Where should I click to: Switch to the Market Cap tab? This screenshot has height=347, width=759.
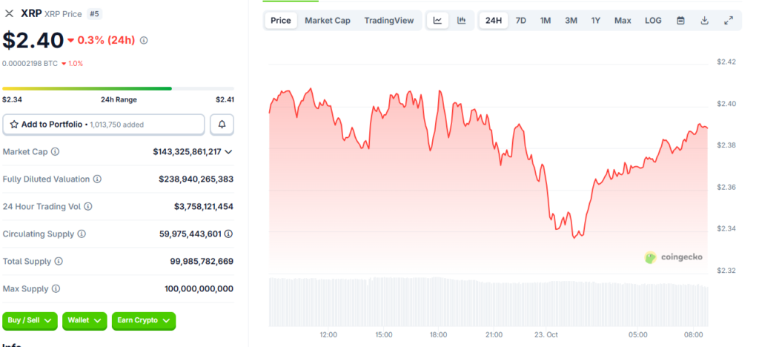[327, 21]
